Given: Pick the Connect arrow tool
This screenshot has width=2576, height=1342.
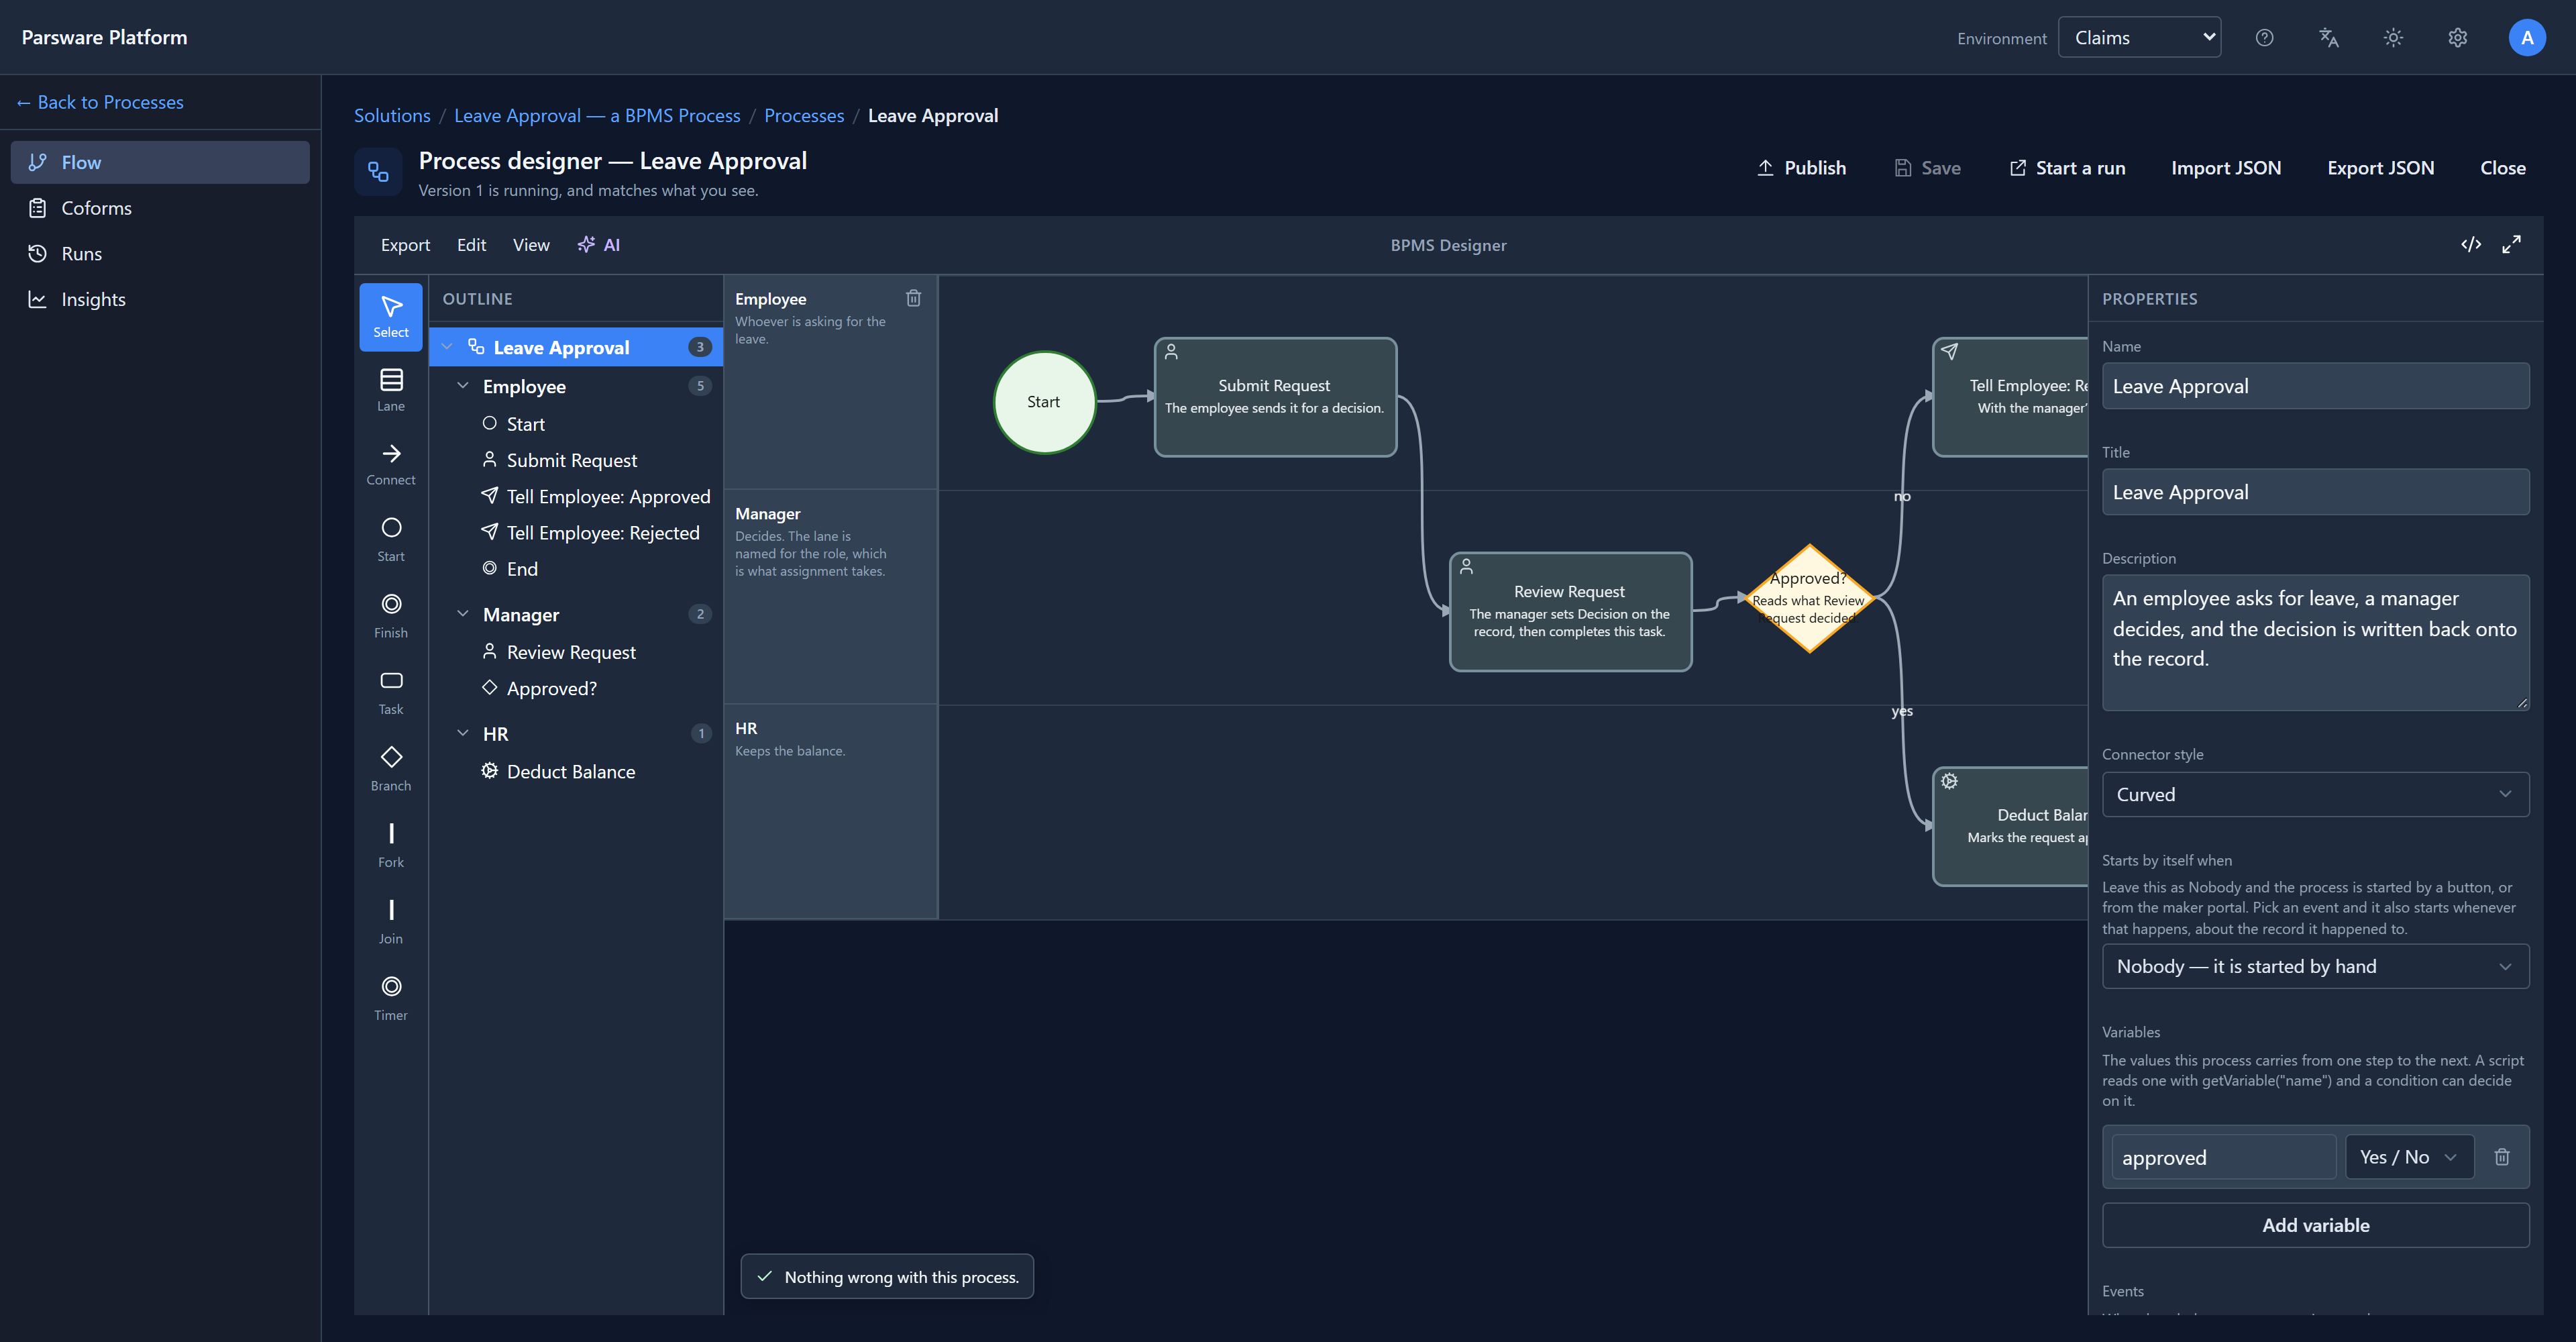Looking at the screenshot, I should [390, 464].
